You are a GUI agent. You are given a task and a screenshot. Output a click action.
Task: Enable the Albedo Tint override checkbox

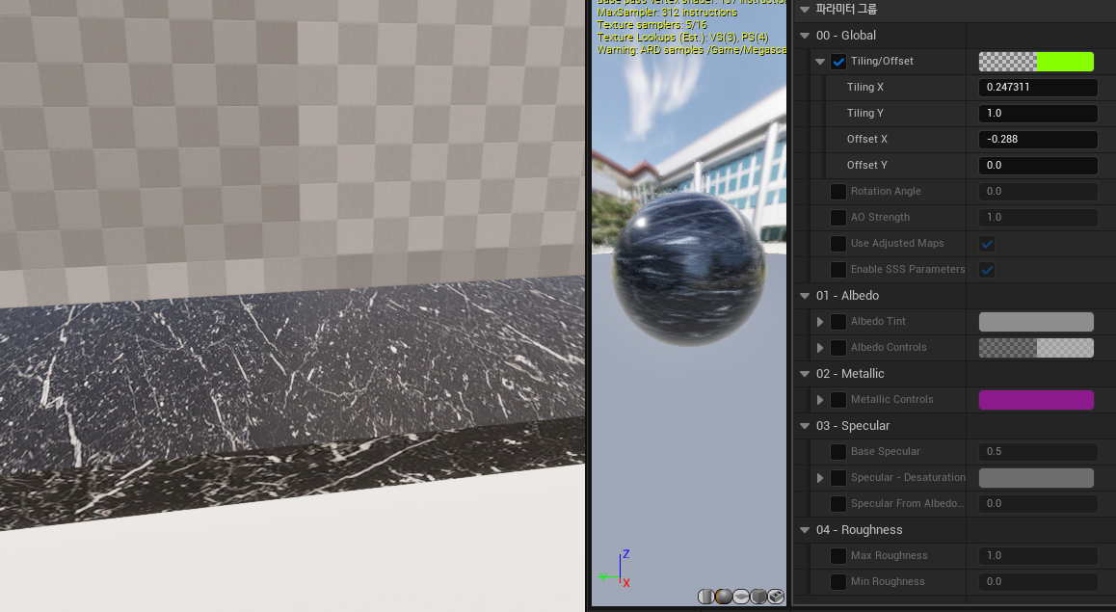838,322
